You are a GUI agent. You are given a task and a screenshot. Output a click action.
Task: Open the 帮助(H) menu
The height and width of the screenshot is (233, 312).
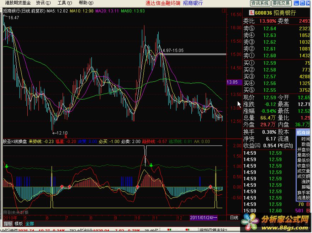(x=86, y=3)
